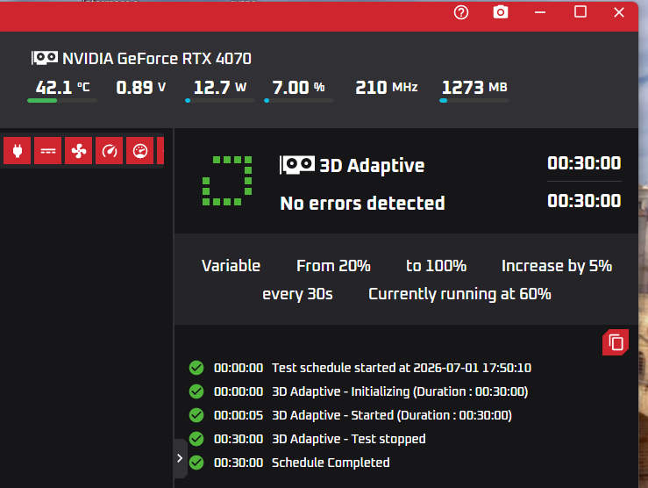Click the upper 00:30:00 timer

[x=584, y=163]
